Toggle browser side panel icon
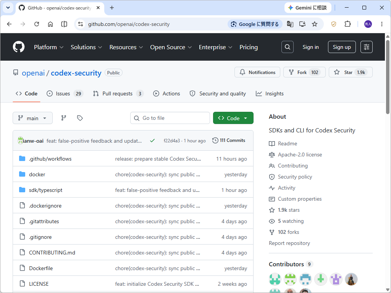391x293 pixels. point(64,24)
